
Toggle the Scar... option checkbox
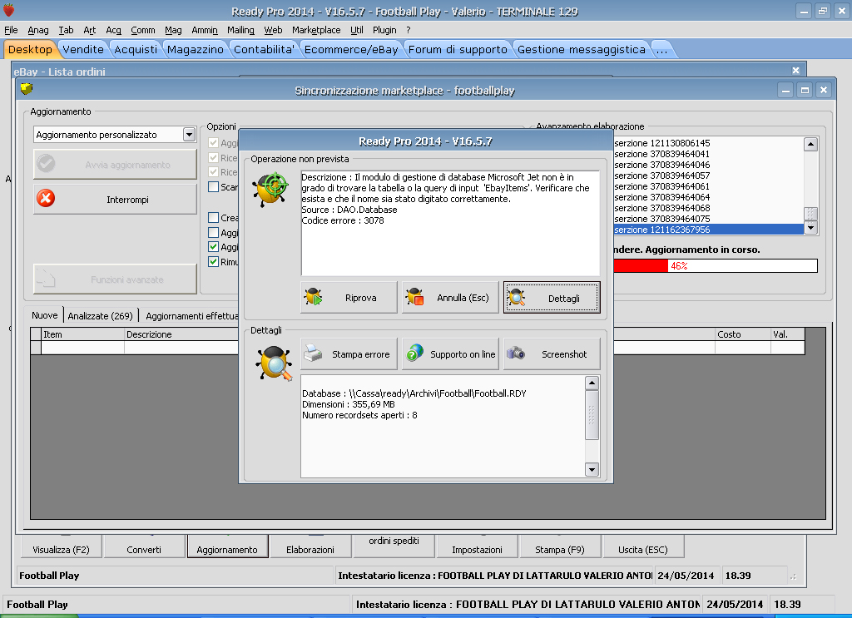click(214, 187)
